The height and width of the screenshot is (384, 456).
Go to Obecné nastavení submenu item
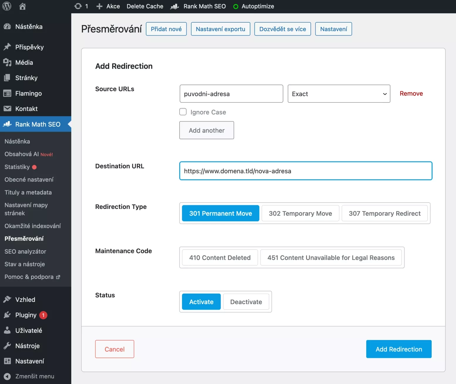(29, 180)
